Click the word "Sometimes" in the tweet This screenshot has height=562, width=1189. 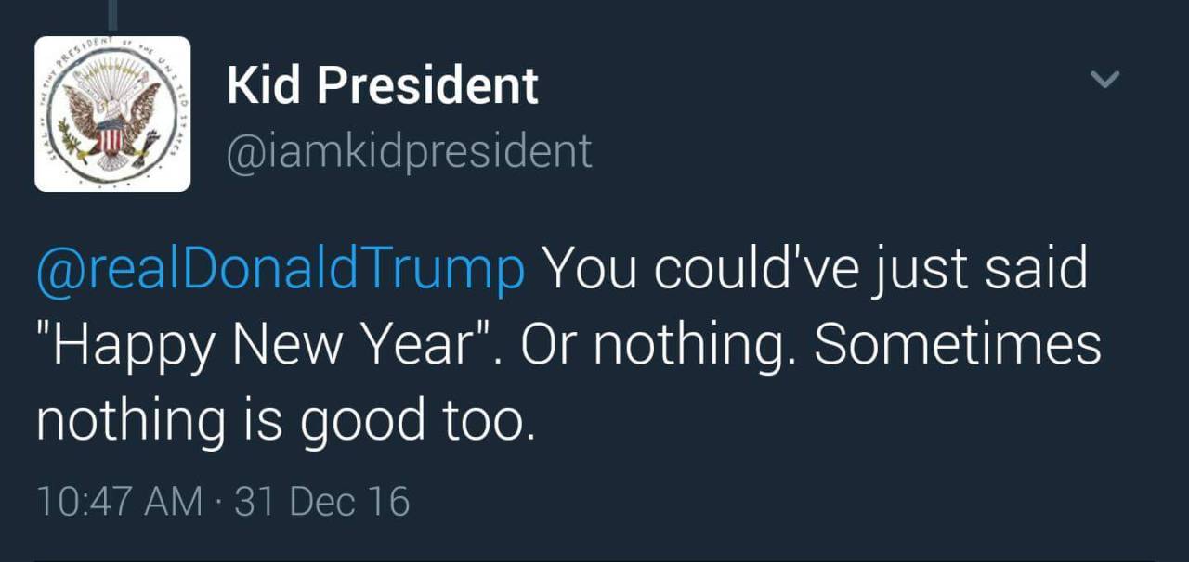(958, 345)
